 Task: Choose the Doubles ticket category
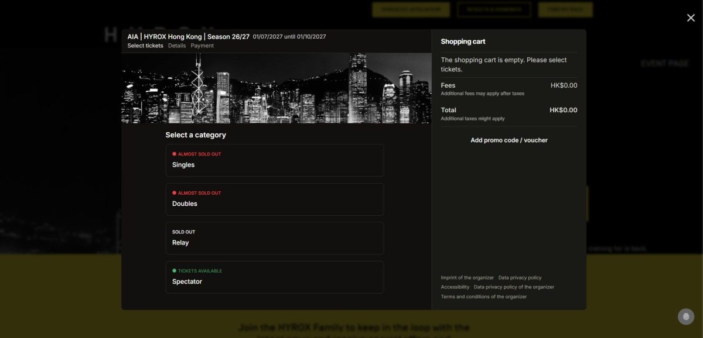(275, 199)
